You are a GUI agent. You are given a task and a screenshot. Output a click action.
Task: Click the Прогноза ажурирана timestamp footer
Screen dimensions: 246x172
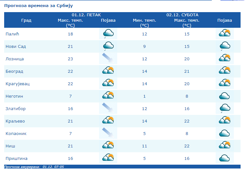34,167
